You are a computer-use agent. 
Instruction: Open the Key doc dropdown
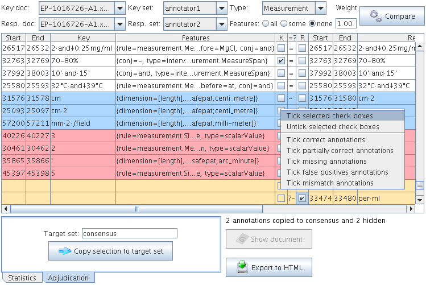coord(119,9)
